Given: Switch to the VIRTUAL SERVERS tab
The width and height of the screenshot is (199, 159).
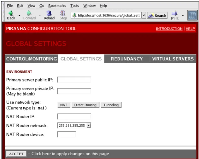Looking at the screenshot, I should click(x=173, y=59).
